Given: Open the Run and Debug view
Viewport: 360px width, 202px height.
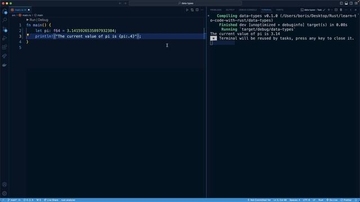Looking at the screenshot, I should click(x=4, y=38).
